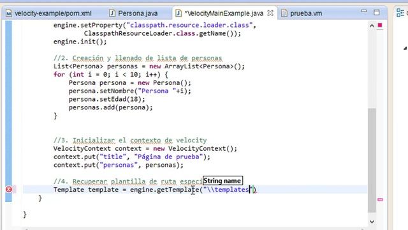Click context.put("title", "Página de prueba") line
The height and width of the screenshot is (230, 408).
point(132,157)
